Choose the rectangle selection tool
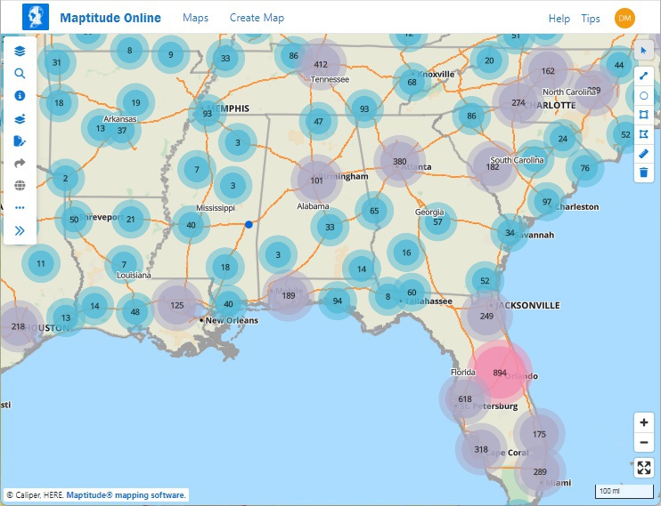 point(644,115)
